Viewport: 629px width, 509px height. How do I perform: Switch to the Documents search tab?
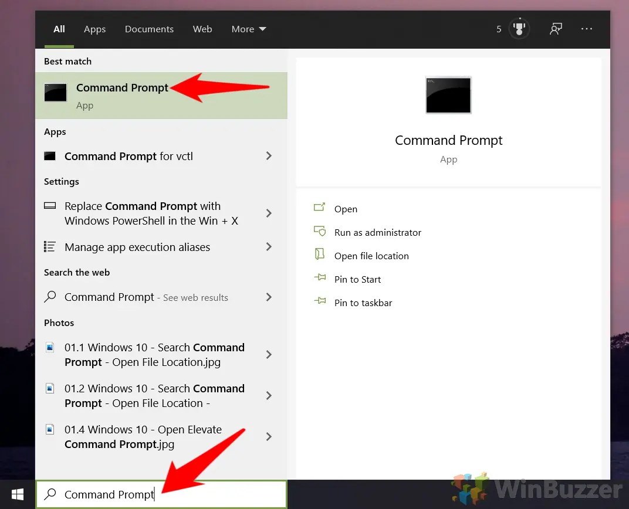149,29
